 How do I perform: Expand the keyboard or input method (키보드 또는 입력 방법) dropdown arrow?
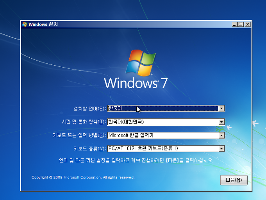pyautogui.click(x=221, y=135)
